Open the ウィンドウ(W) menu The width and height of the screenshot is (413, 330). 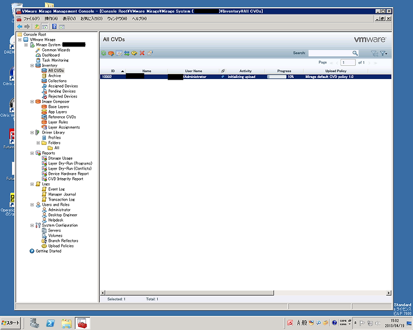(x=117, y=19)
